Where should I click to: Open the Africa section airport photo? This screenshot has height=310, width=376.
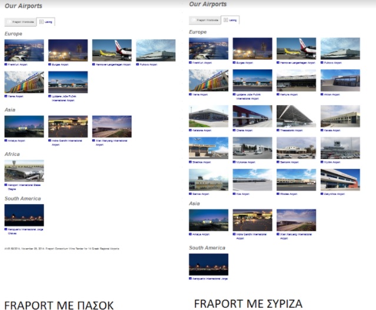24,171
